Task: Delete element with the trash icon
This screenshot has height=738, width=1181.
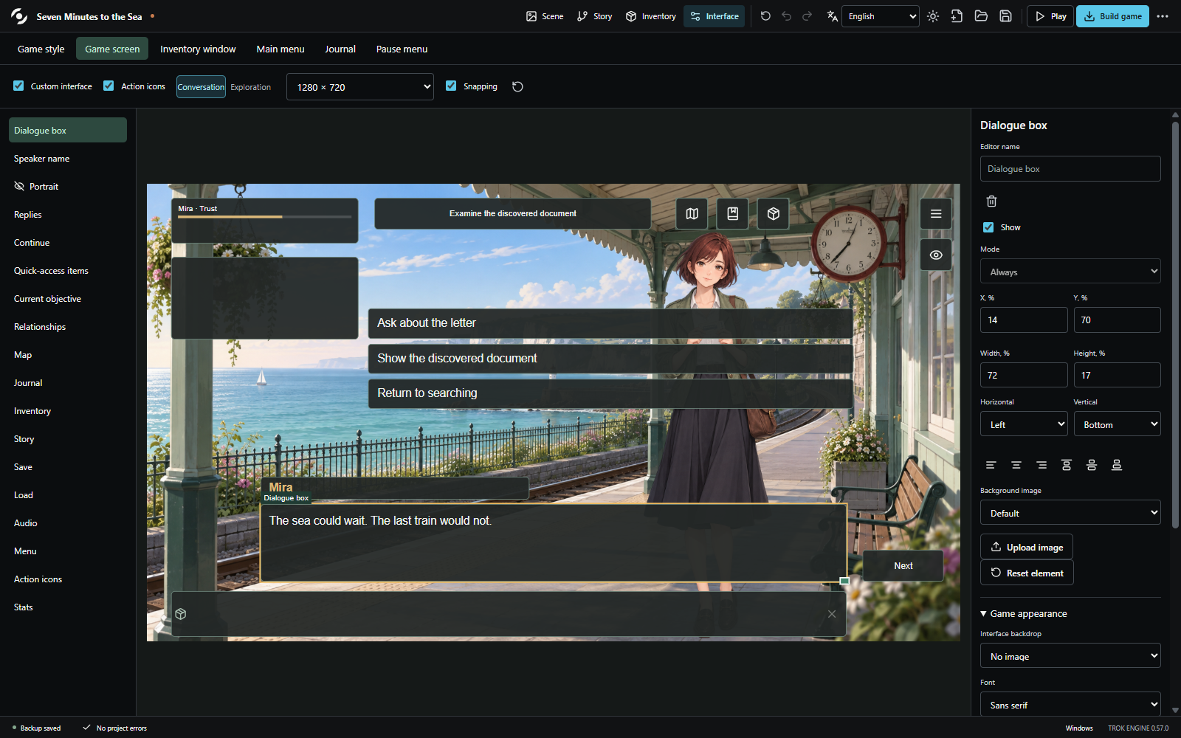Action: coord(991,201)
